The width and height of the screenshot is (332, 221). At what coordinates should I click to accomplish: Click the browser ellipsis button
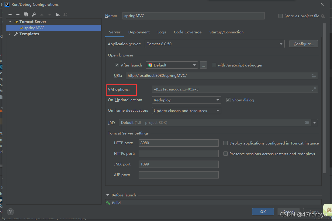pyautogui.click(x=203, y=65)
